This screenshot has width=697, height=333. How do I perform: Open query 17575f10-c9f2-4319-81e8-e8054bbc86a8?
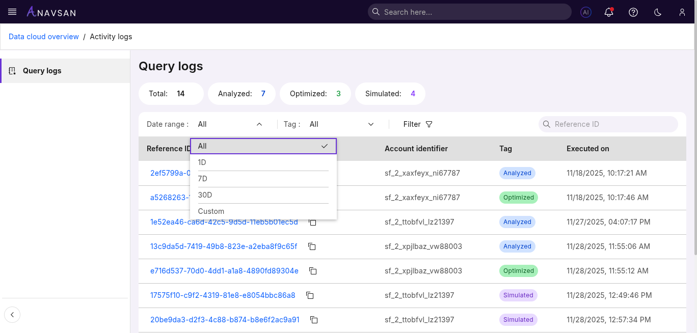coord(223,295)
